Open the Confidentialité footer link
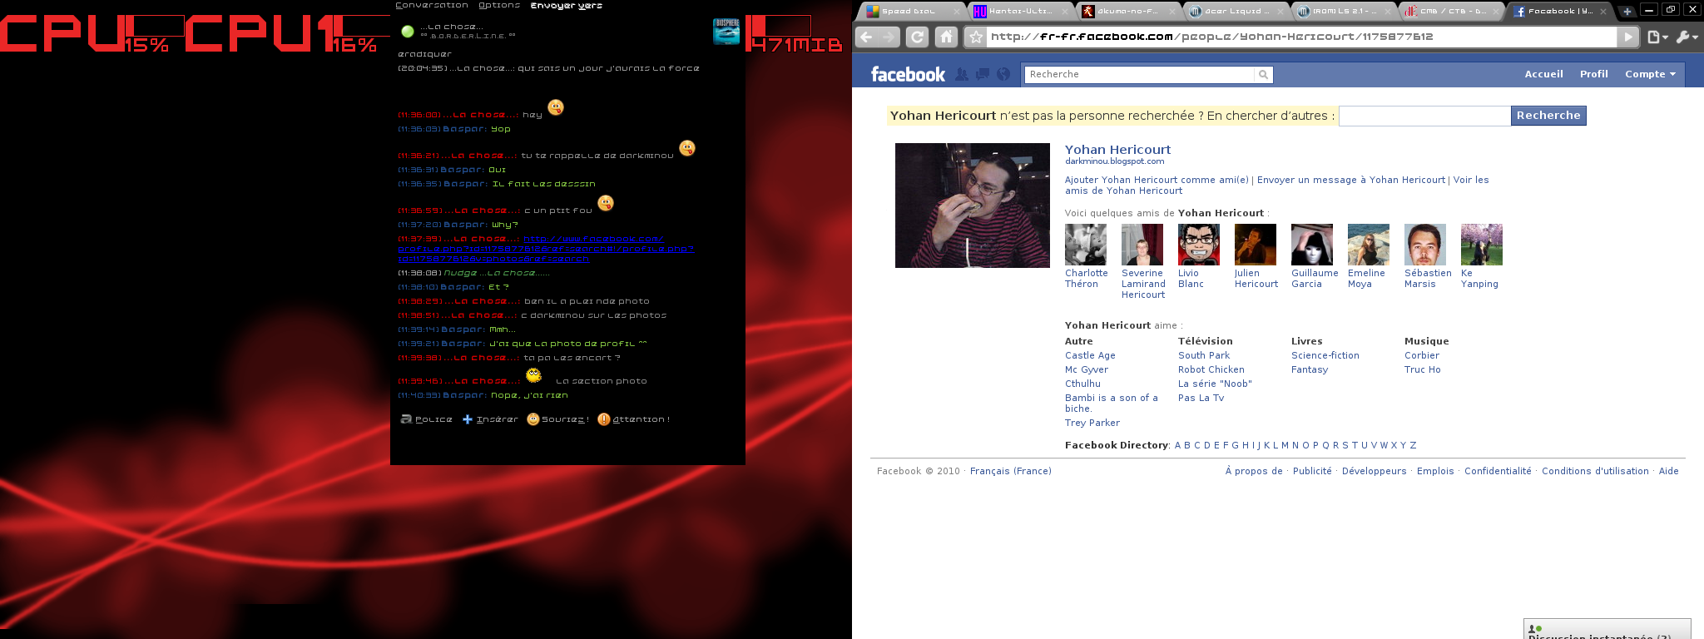1704x639 pixels. 1498,471
